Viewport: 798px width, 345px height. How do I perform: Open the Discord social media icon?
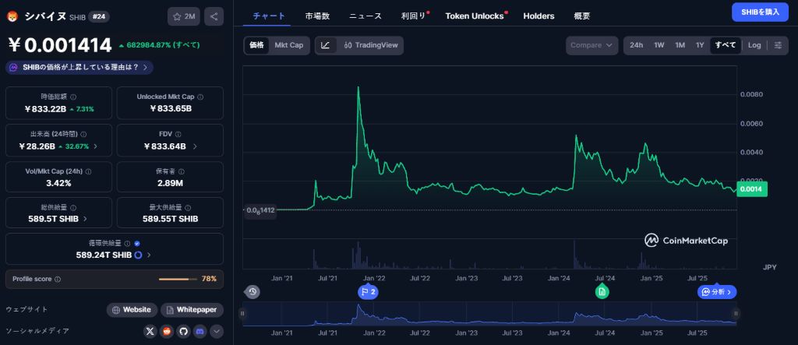pos(199,331)
